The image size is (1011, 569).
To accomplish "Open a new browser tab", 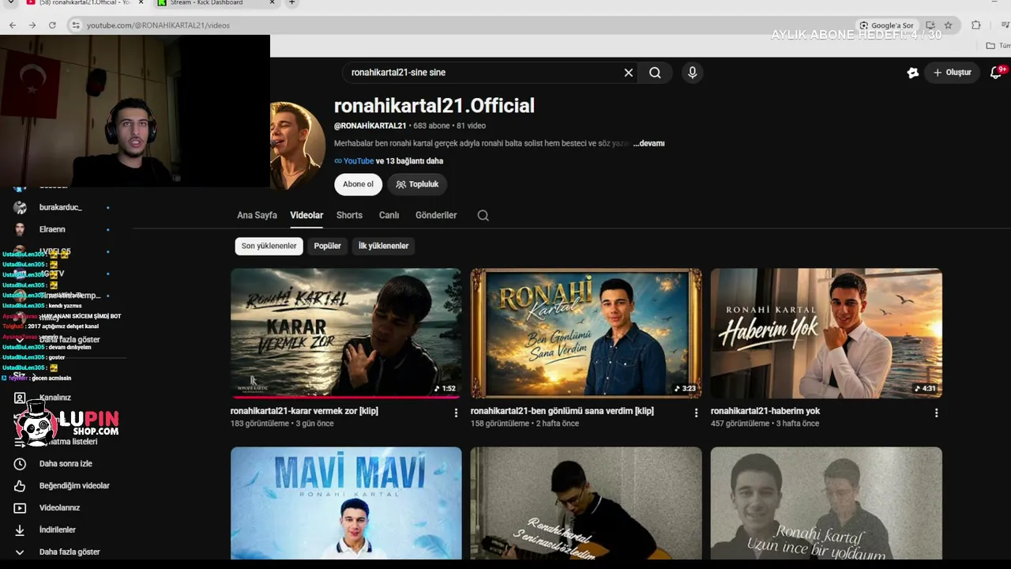I will tap(291, 3).
